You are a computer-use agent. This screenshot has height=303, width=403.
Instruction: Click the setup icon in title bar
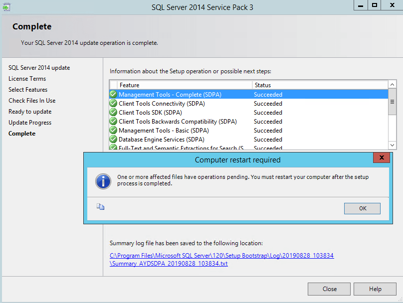[x=6, y=6]
